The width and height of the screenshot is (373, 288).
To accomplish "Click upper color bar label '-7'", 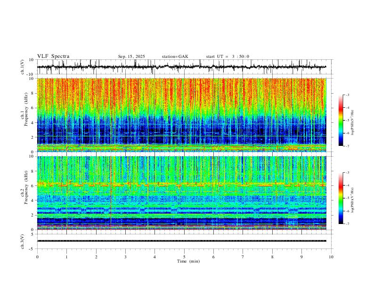I will tap(348, 146).
